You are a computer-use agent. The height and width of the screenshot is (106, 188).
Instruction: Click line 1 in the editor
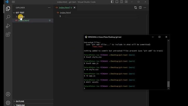coord(101,16)
